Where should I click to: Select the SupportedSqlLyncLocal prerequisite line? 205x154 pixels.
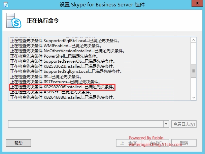pos(66,71)
